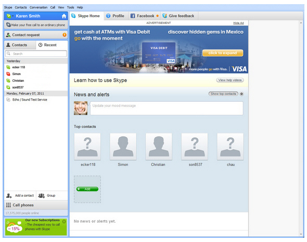
Task: Click the Add a contact button
Action: [20, 196]
